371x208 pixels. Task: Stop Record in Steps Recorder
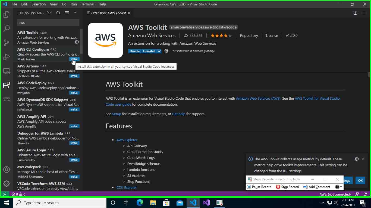pos(287,187)
